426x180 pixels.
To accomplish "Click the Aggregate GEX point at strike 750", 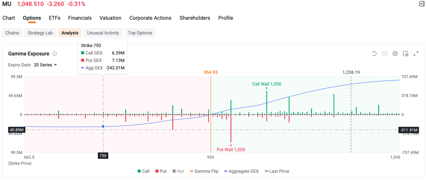I will click(x=103, y=126).
